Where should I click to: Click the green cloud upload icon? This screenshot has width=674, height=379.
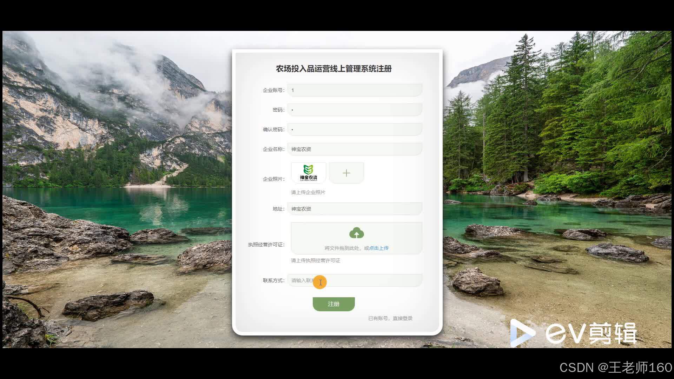[x=356, y=233]
